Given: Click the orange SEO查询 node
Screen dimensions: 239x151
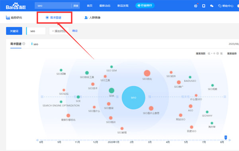Looking at the screenshot, I should point(109,104).
